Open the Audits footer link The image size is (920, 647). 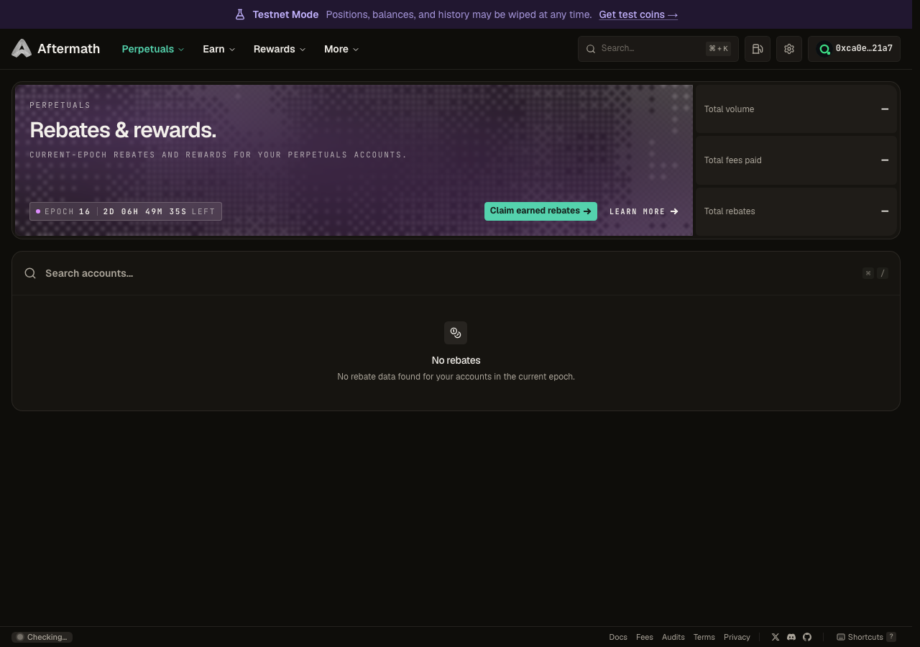[673, 637]
